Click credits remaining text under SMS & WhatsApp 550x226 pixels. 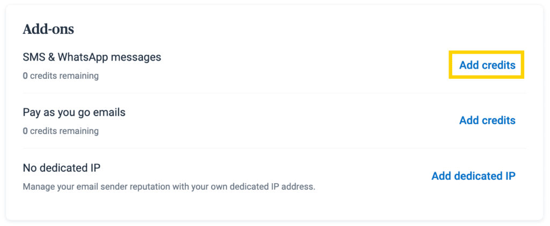[x=64, y=76]
